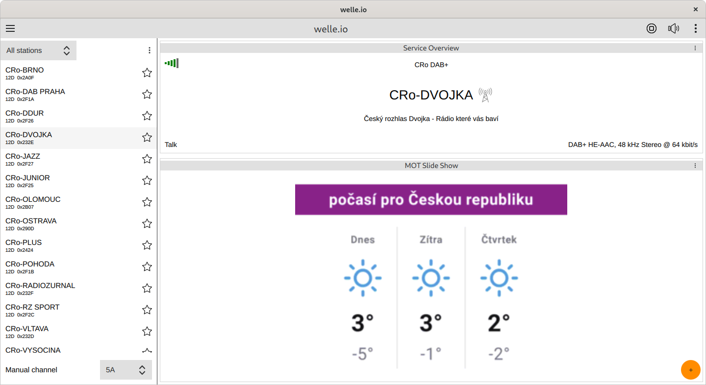Tune to CRo-BRNO station
Screen dimensions: 706x385
[x=78, y=73]
